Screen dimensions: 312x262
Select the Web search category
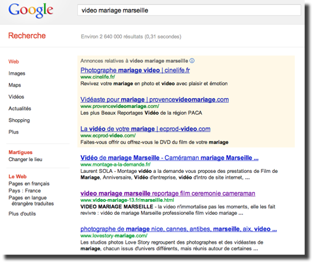pos(14,62)
